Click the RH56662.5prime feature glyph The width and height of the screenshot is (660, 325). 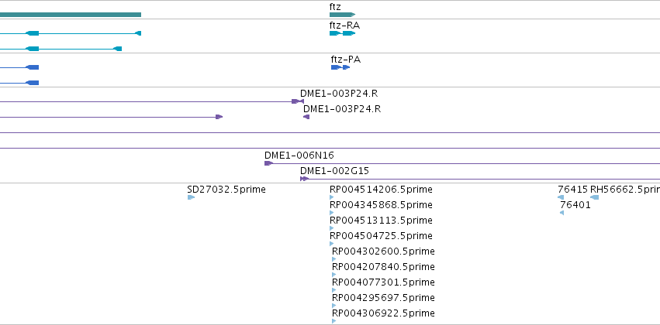coord(594,197)
